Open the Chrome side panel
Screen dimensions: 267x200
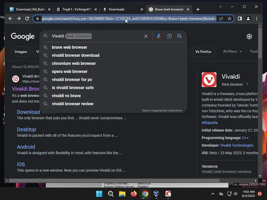tap(240, 18)
